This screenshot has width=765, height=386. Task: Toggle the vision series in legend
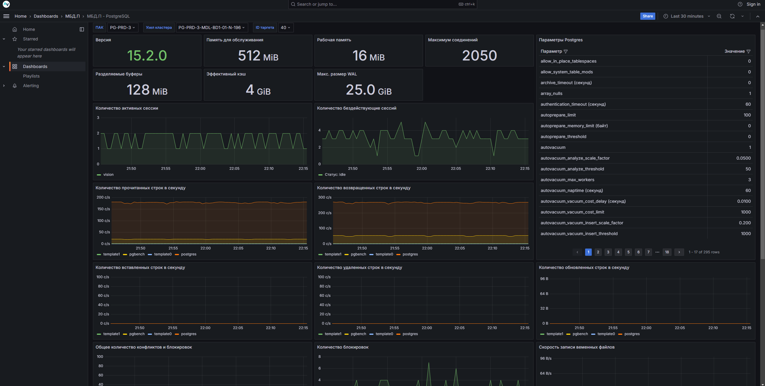pyautogui.click(x=108, y=175)
